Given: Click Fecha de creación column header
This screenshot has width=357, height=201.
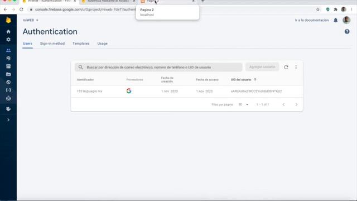Looking at the screenshot, I should [167, 79].
